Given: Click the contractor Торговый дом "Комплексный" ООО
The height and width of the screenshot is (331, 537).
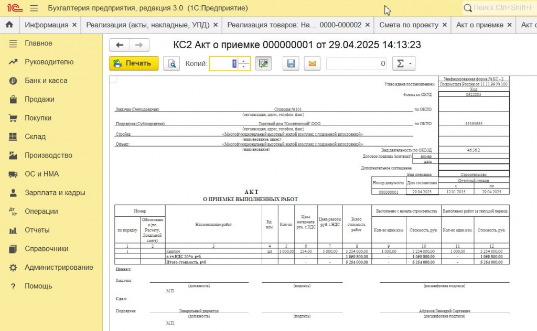Looking at the screenshot, I should [289, 124].
